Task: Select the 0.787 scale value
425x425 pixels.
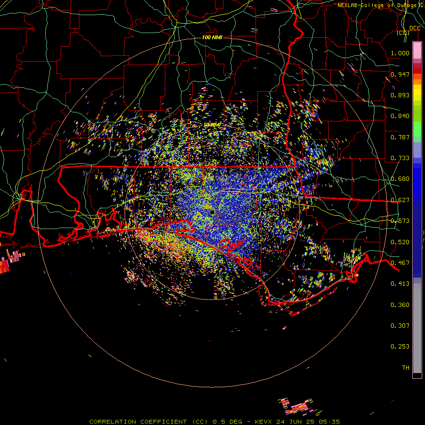Action: [x=400, y=137]
